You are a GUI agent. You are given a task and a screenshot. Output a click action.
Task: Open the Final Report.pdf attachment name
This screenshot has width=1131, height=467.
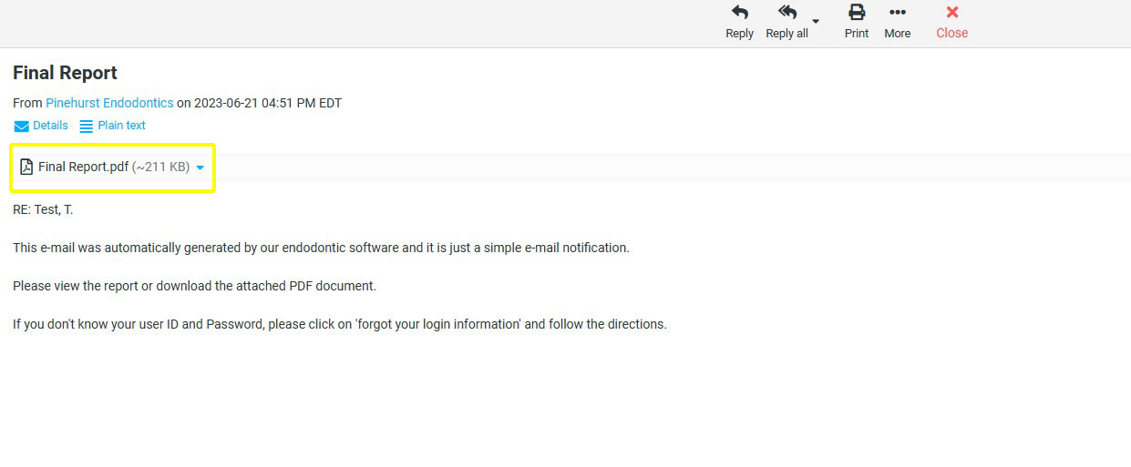tap(83, 167)
